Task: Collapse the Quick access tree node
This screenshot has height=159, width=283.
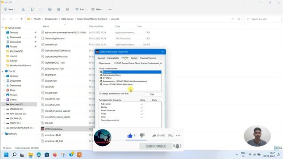Action: pos(3,28)
